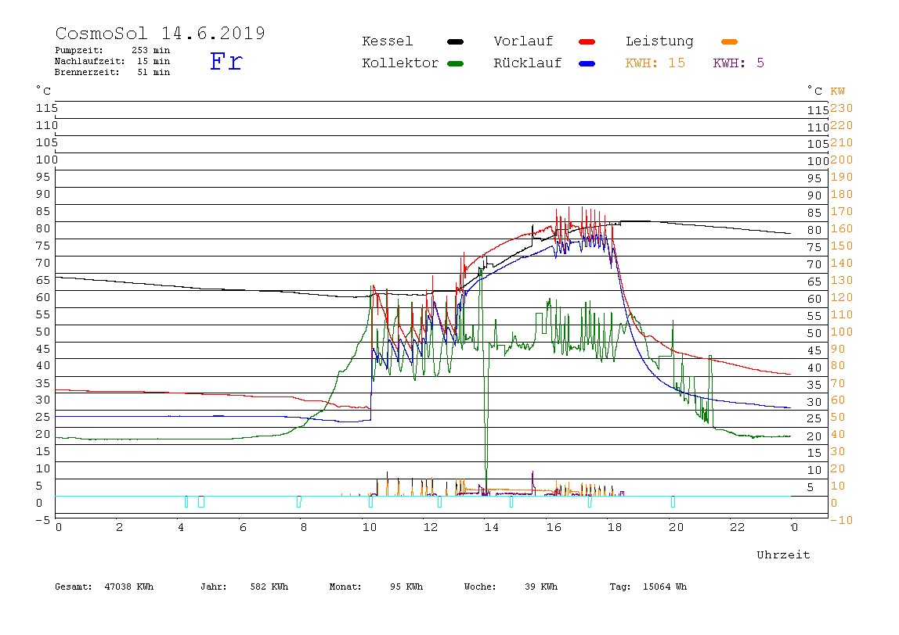The image size is (899, 635).
Task: Select the "16" hour label on the time axis
Action: pyautogui.click(x=554, y=527)
